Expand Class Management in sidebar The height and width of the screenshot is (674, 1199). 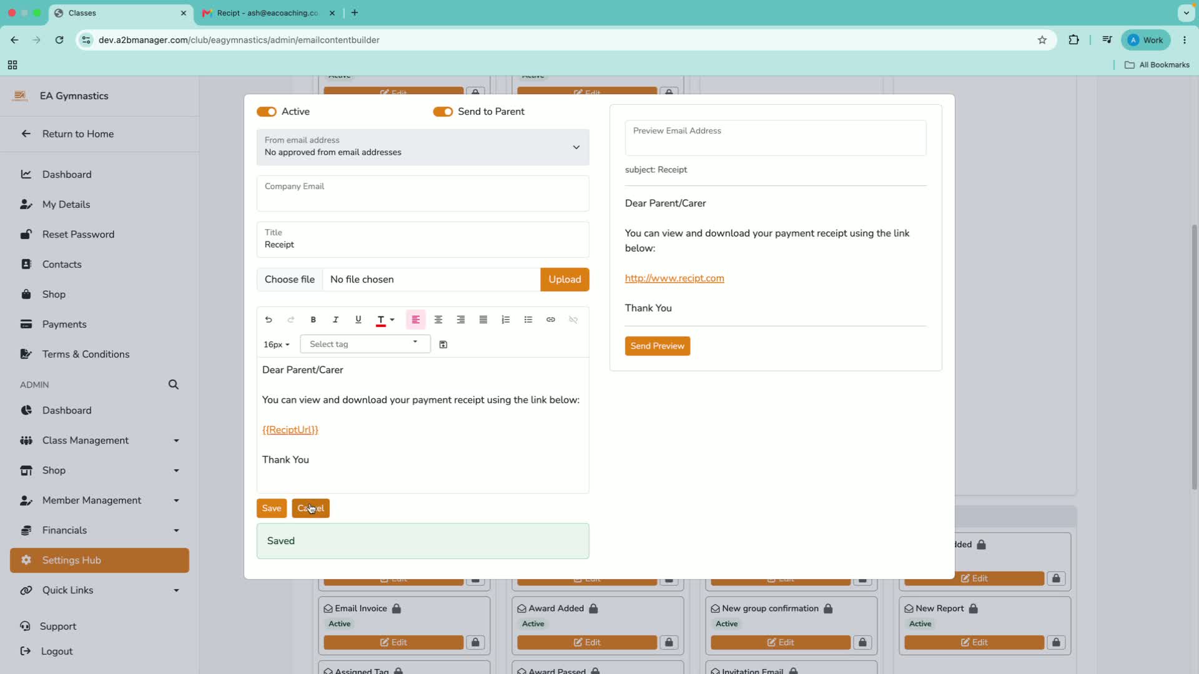(x=100, y=441)
